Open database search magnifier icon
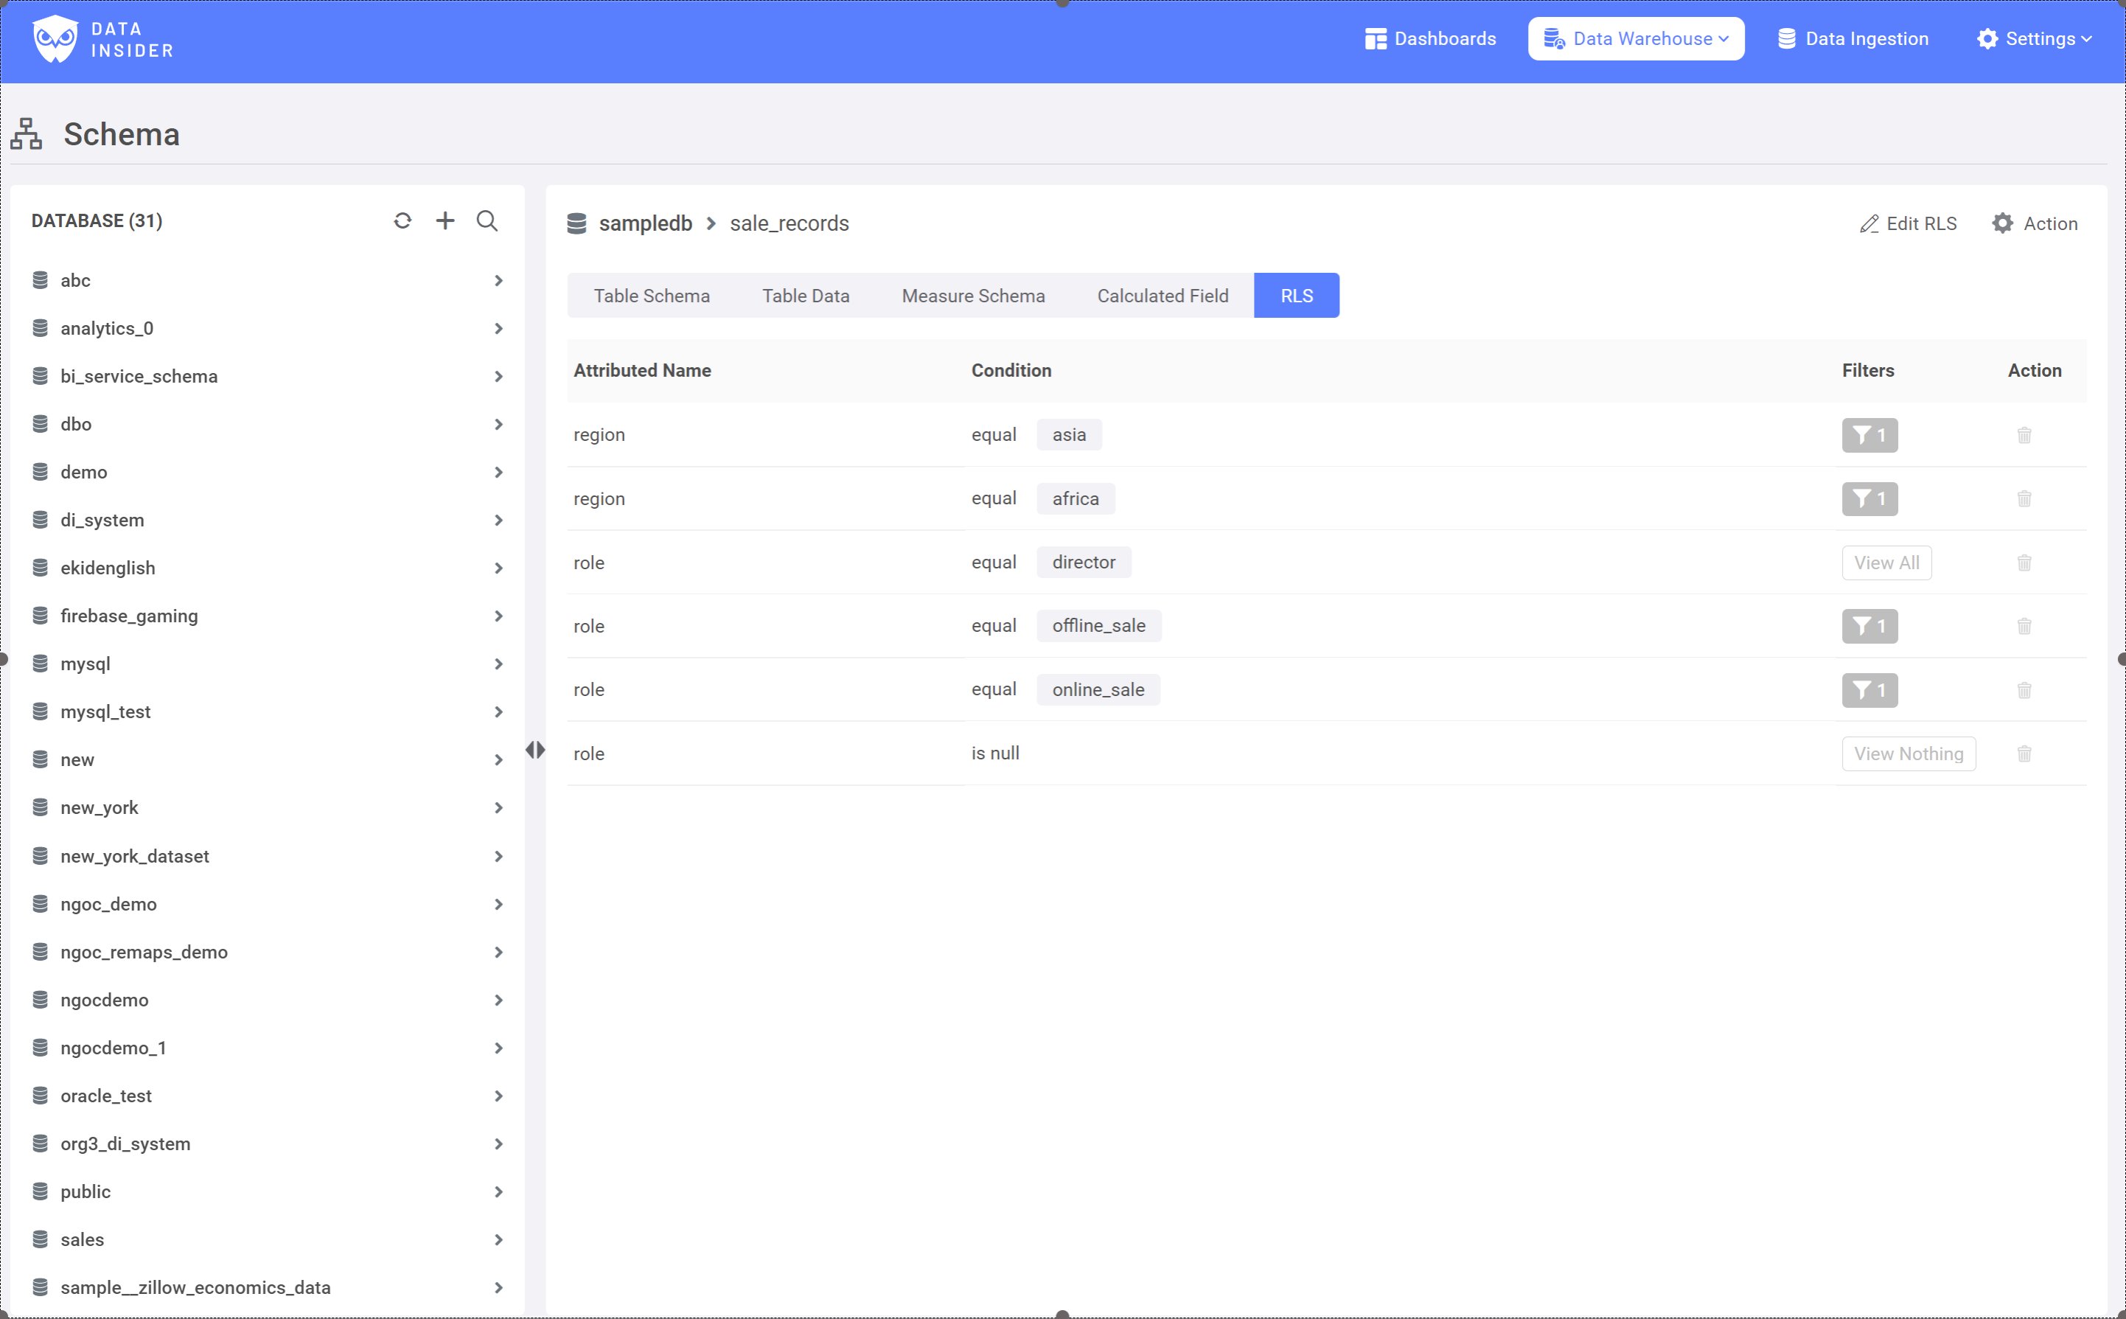The image size is (2126, 1319). (487, 220)
